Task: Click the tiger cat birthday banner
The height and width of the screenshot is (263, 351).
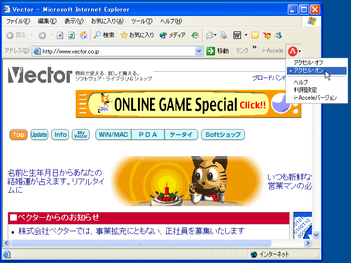Action: (x=187, y=181)
